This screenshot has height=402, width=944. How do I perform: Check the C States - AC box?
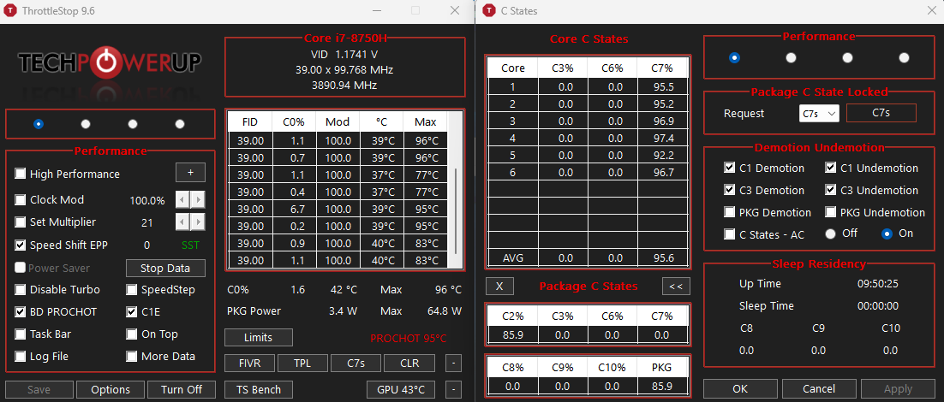pos(730,234)
